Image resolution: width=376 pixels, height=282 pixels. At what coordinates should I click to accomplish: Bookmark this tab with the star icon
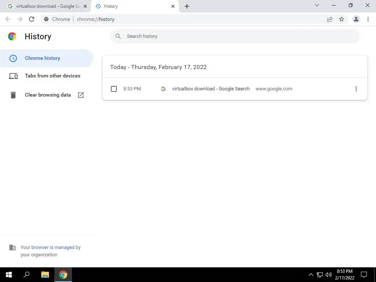coord(341,19)
